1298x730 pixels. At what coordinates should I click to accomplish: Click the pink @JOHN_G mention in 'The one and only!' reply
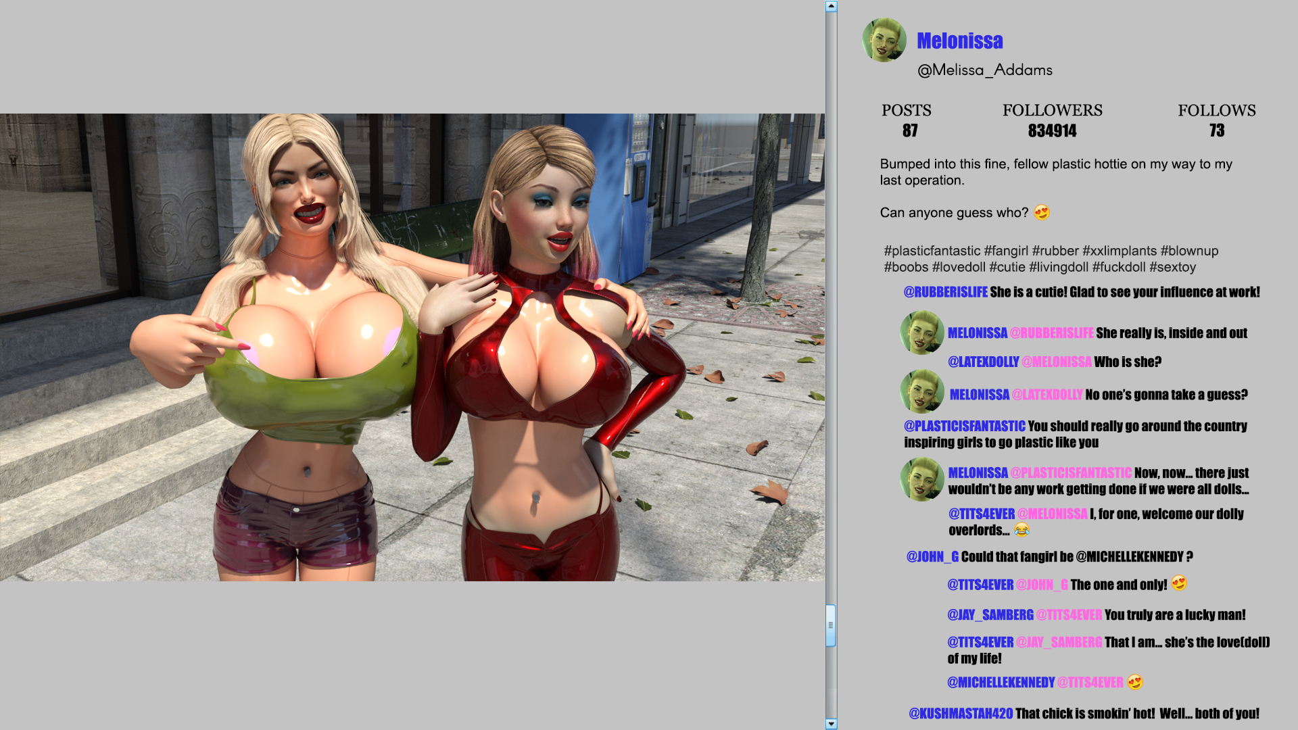point(1042,585)
